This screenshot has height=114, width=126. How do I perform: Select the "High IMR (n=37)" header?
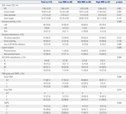coord(103,2)
